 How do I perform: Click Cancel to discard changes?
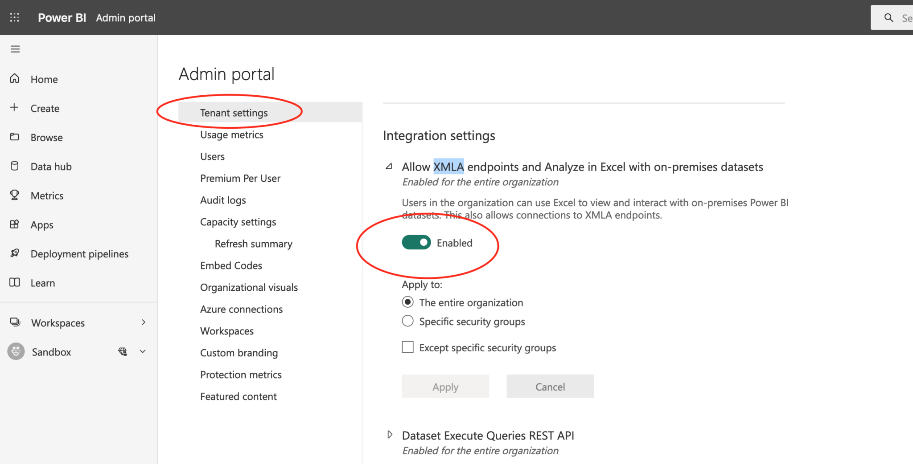[550, 386]
